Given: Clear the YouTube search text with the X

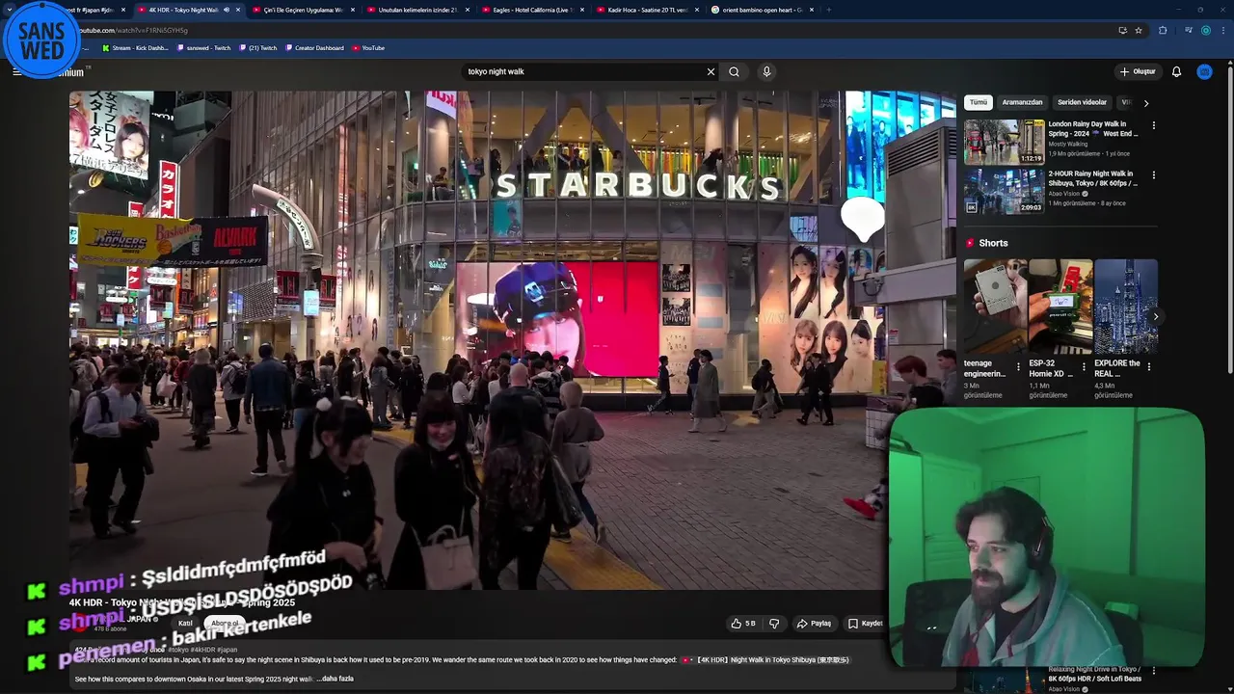Looking at the screenshot, I should (711, 71).
